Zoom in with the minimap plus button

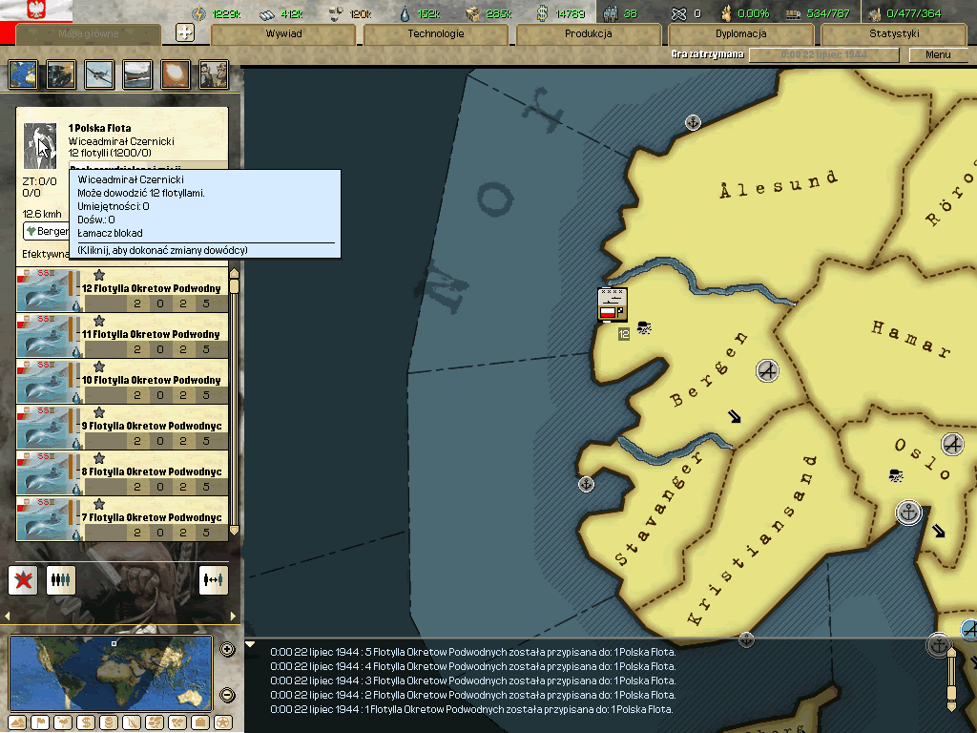[x=227, y=649]
